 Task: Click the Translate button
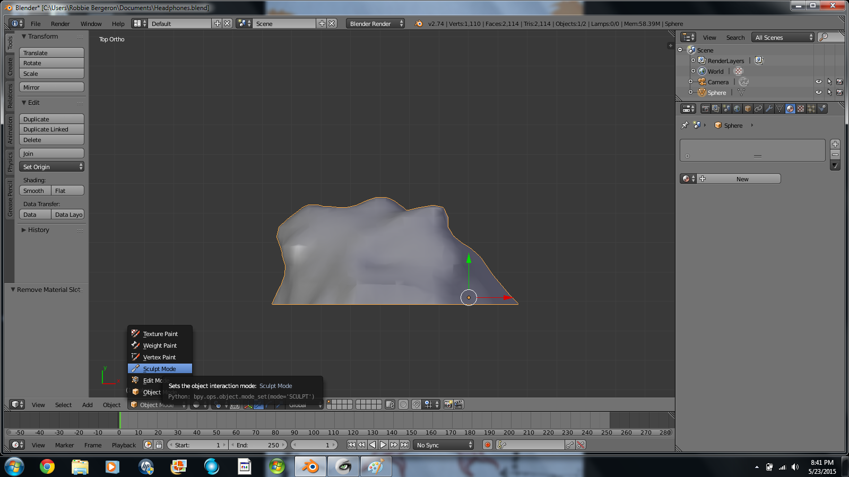click(x=52, y=53)
